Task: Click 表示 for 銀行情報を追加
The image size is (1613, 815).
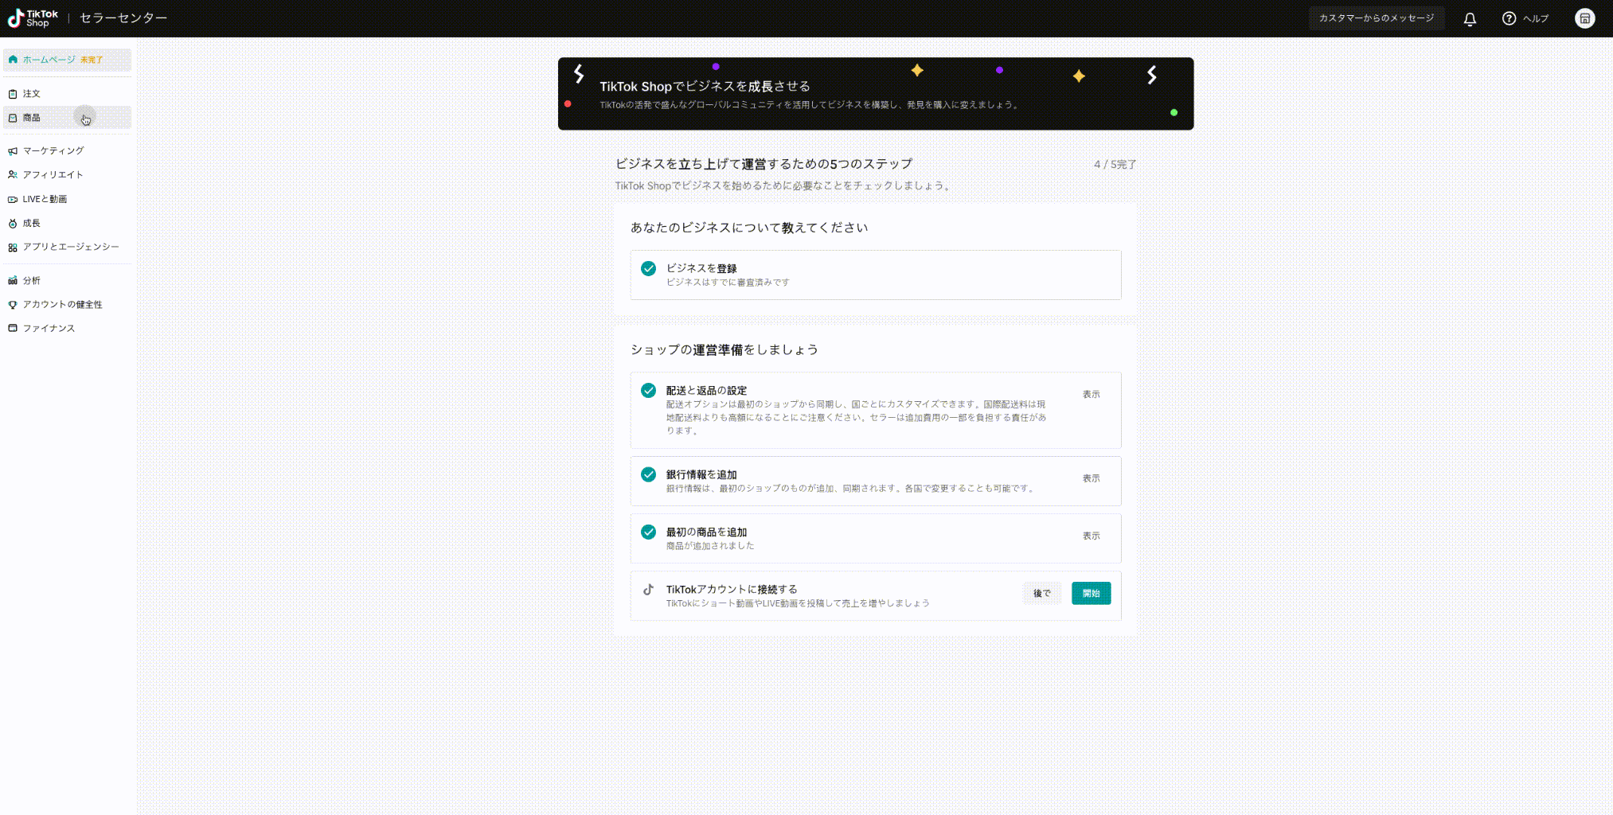Action: (x=1091, y=478)
